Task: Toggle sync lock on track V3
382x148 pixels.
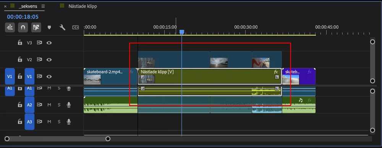Action: tap(39, 43)
